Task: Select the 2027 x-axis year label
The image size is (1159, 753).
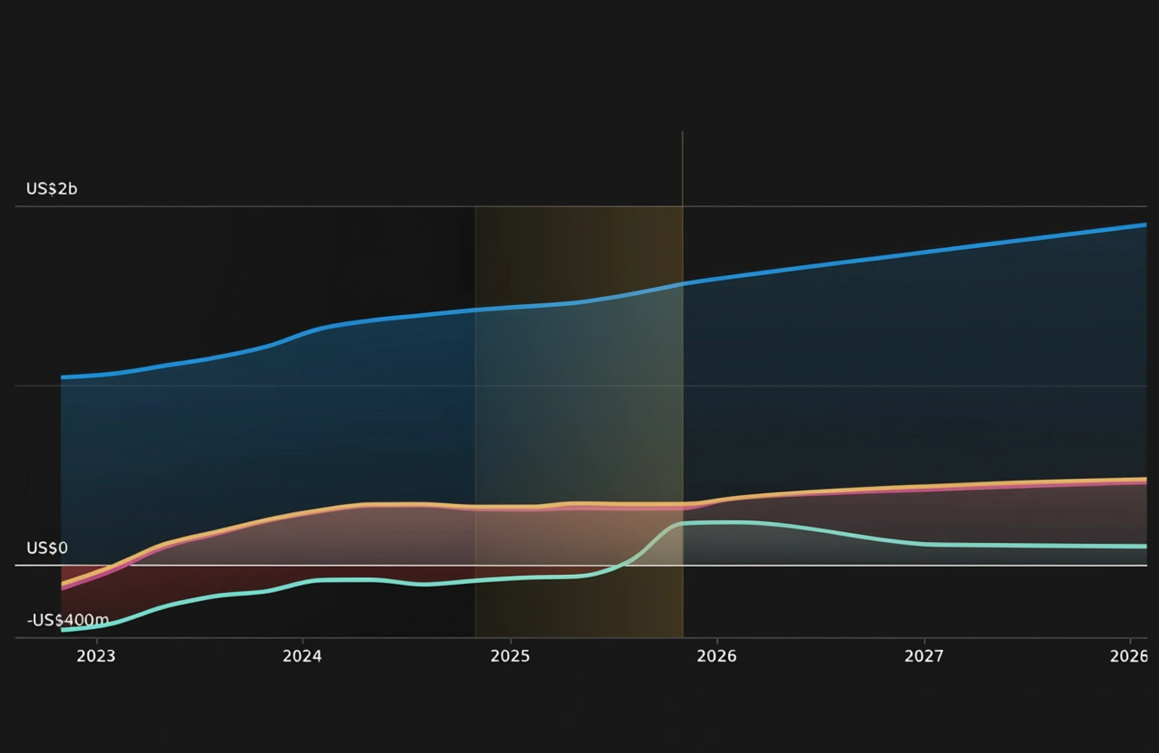Action: pyautogui.click(x=924, y=656)
